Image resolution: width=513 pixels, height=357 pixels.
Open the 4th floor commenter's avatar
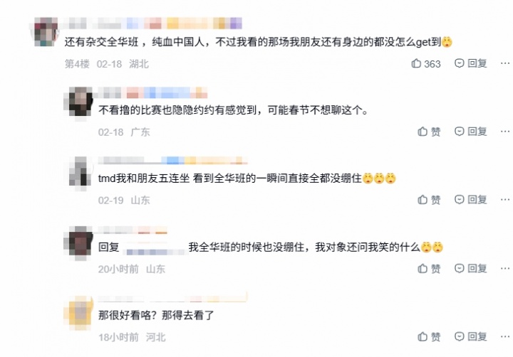tap(46, 32)
